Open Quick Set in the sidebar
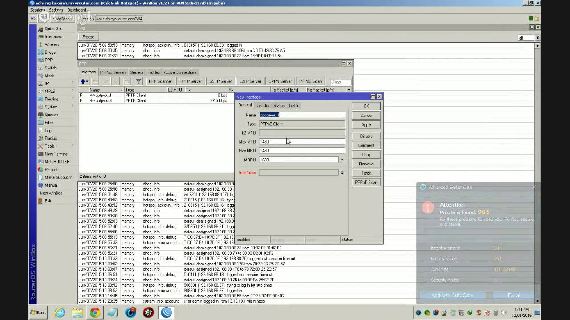Image resolution: width=570 pixels, height=320 pixels. pos(53,29)
